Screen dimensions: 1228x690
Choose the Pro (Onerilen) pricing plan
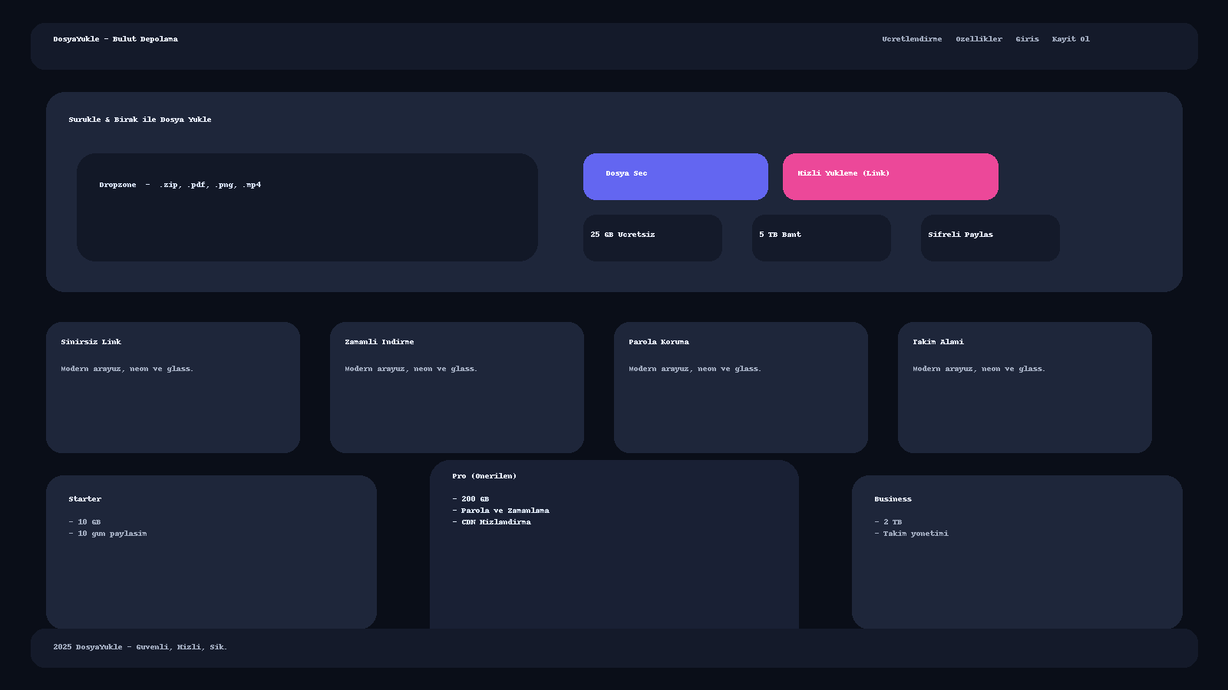click(614, 544)
